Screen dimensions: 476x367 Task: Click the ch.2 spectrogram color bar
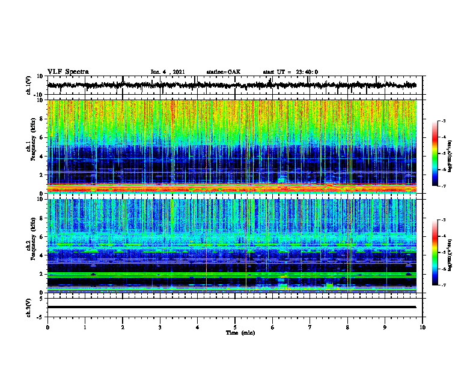(435, 252)
